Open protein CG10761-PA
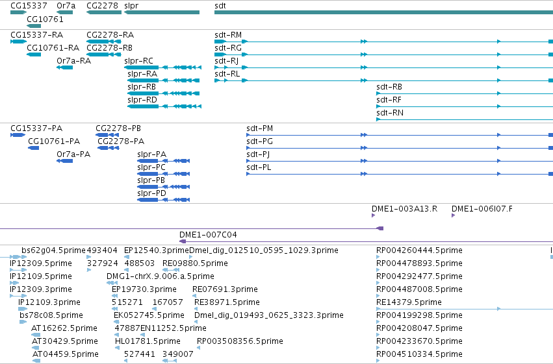This screenshot has width=553, height=364. [x=54, y=141]
